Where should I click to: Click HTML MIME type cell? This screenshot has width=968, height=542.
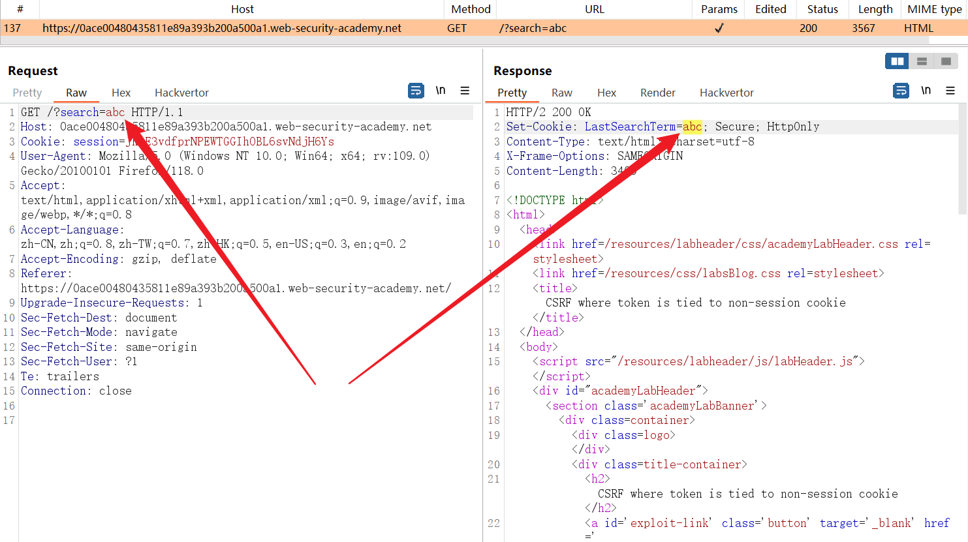tap(918, 28)
